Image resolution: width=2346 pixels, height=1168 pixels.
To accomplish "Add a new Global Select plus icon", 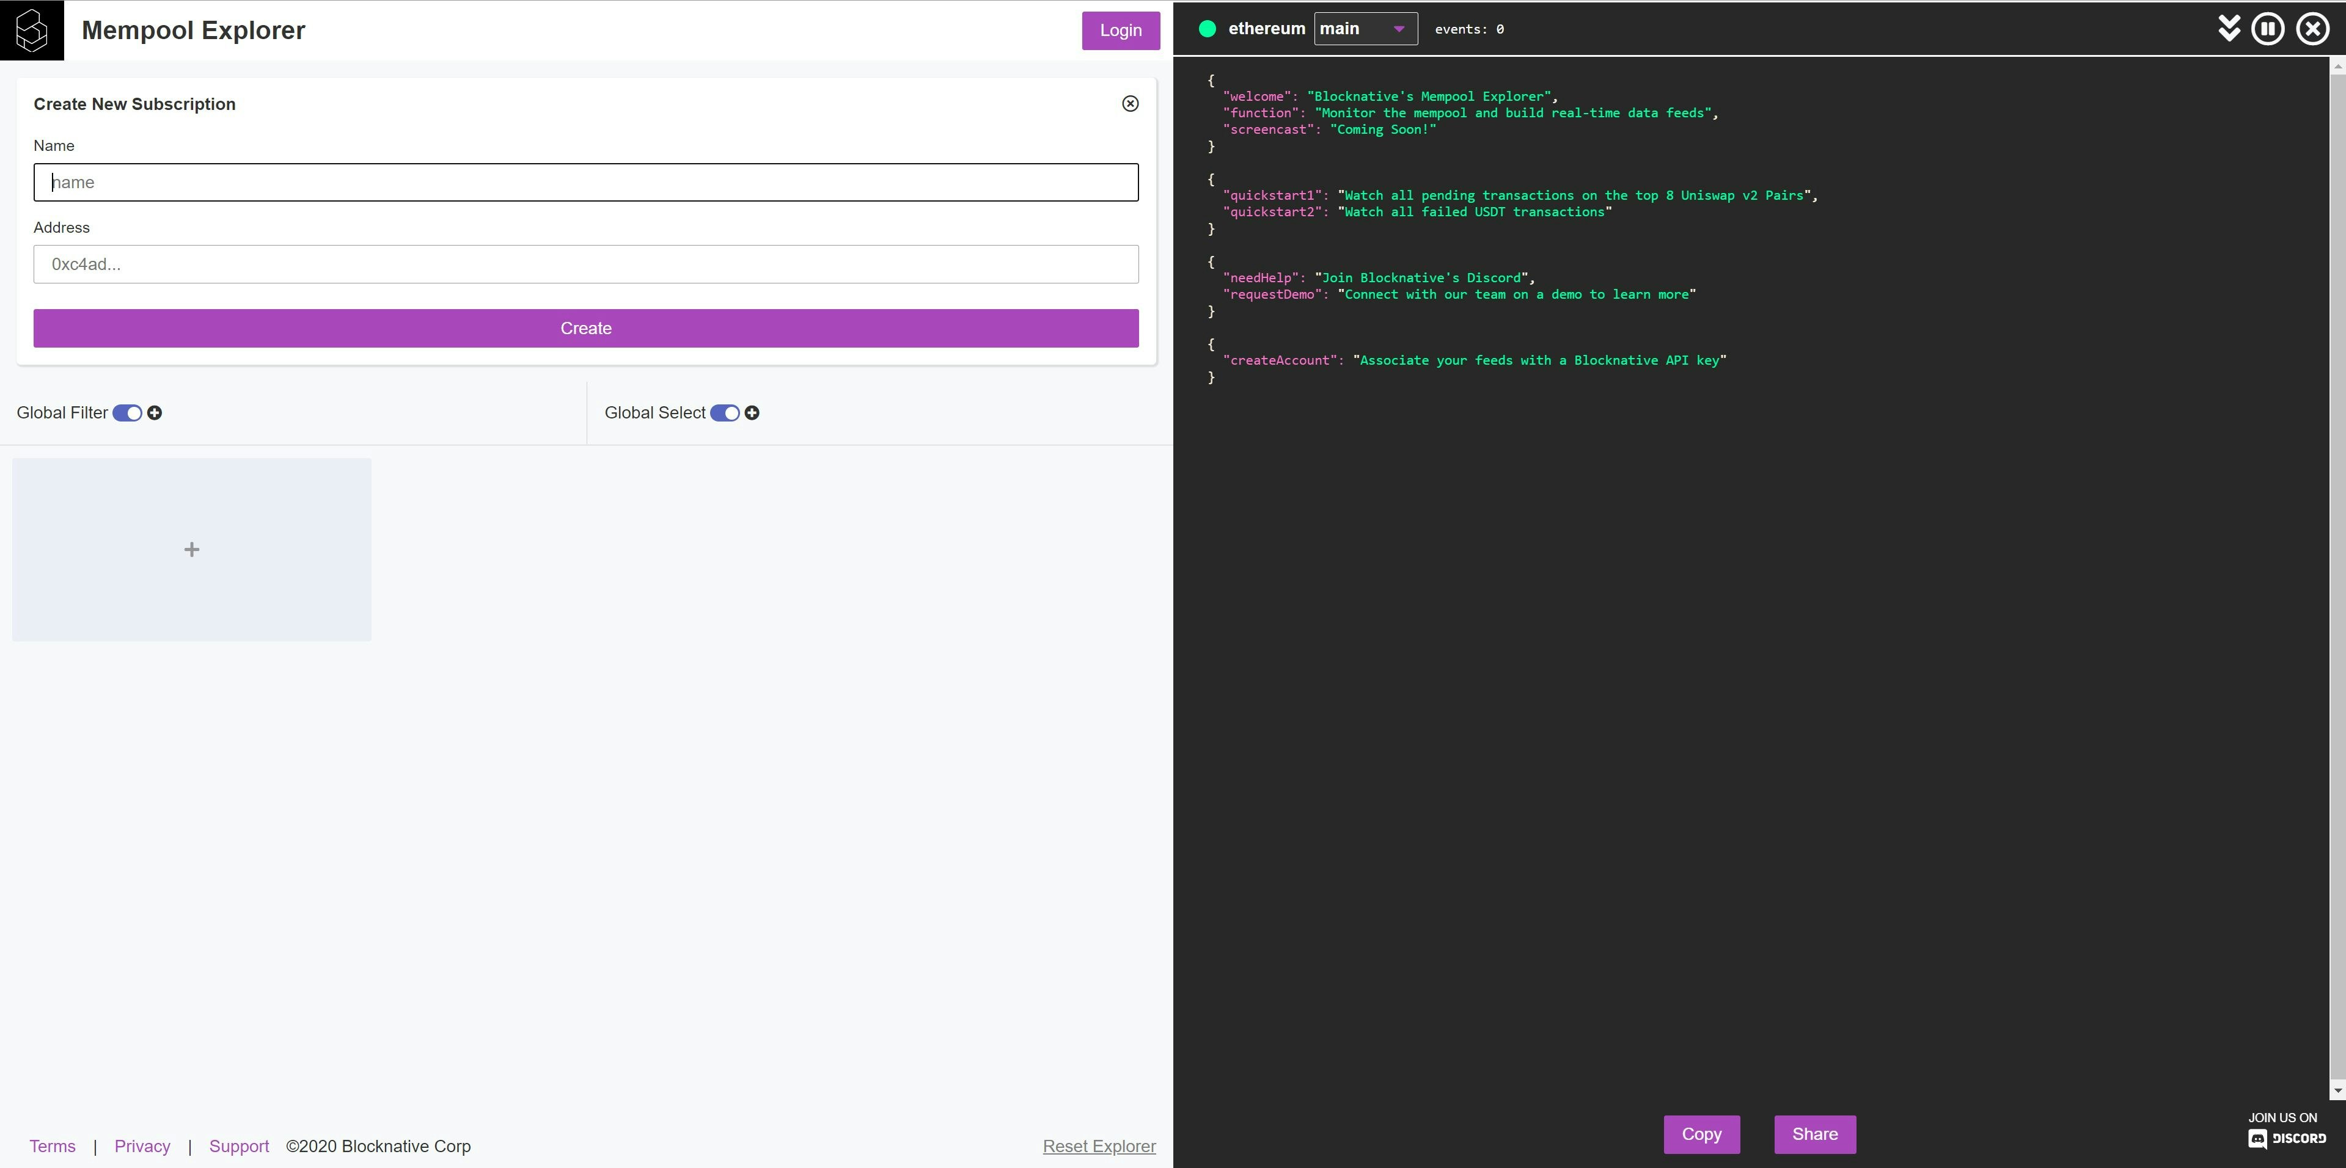I will tap(751, 414).
